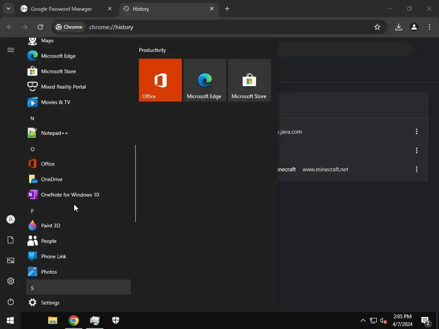Viewport: 439px width, 329px height.
Task: Open a new Chrome tab
Action: pyautogui.click(x=227, y=9)
